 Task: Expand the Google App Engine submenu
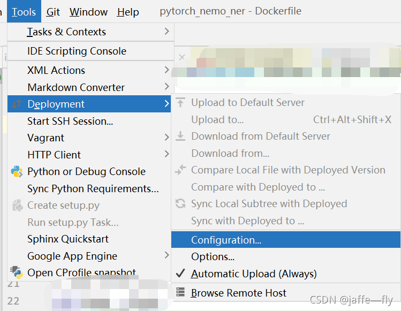click(x=167, y=256)
